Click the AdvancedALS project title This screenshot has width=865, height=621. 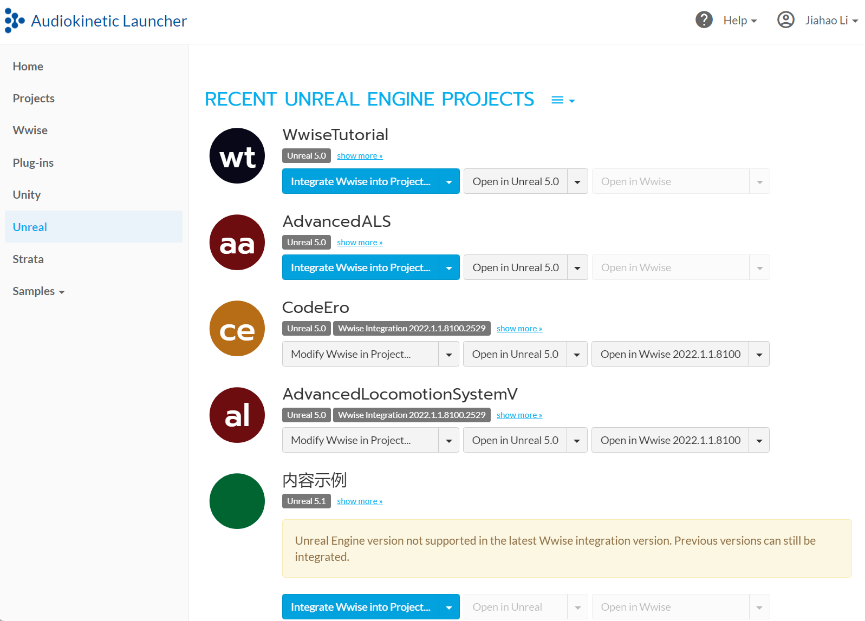coord(336,221)
